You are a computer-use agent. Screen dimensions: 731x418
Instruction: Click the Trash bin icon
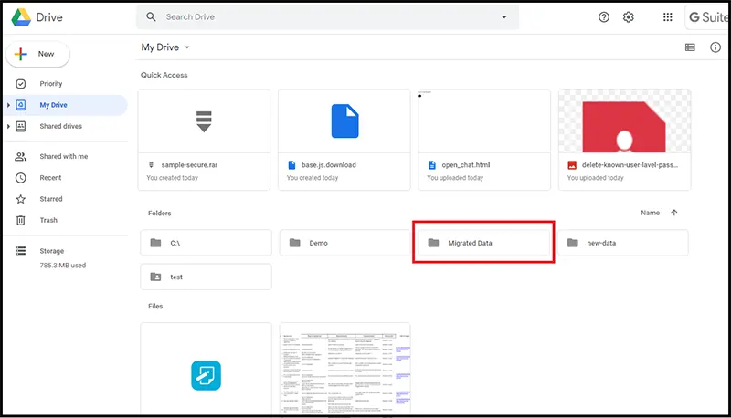[x=20, y=220]
